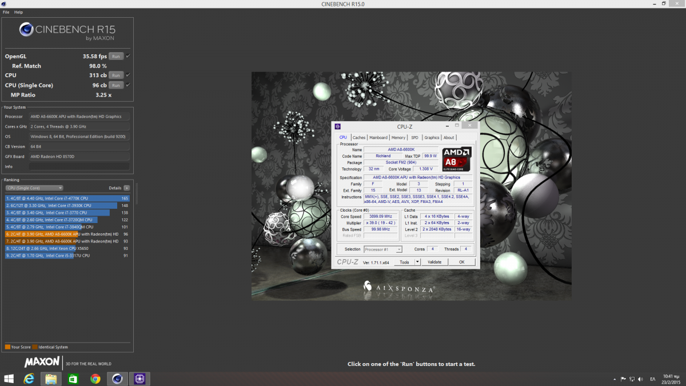This screenshot has width=686, height=386.
Task: Toggle the CPU (Single Core) test checkbox
Action: coord(128,85)
